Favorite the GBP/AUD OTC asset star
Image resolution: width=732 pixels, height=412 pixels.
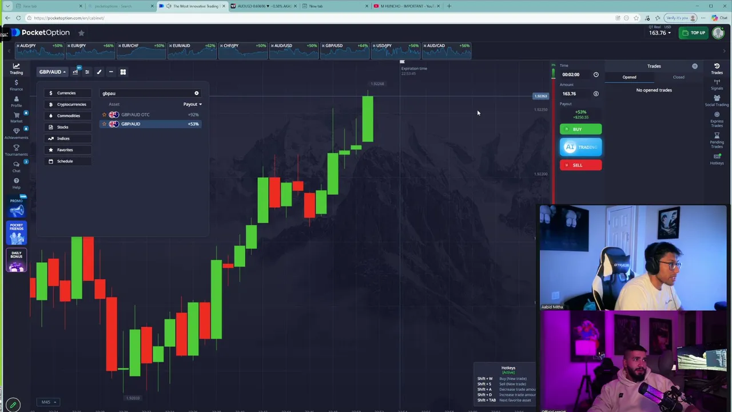click(x=104, y=114)
